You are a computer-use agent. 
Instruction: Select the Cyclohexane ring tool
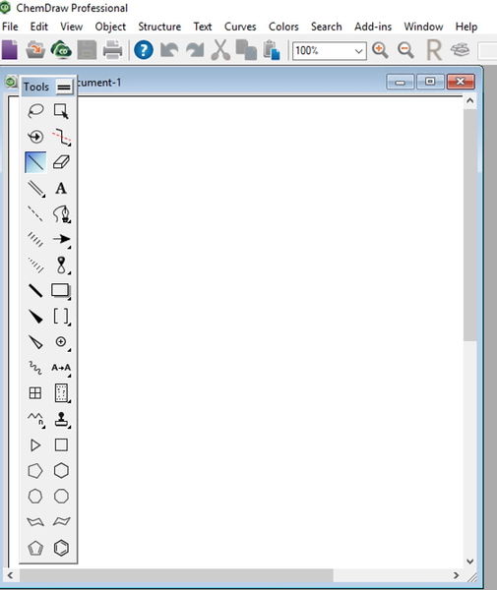[61, 471]
